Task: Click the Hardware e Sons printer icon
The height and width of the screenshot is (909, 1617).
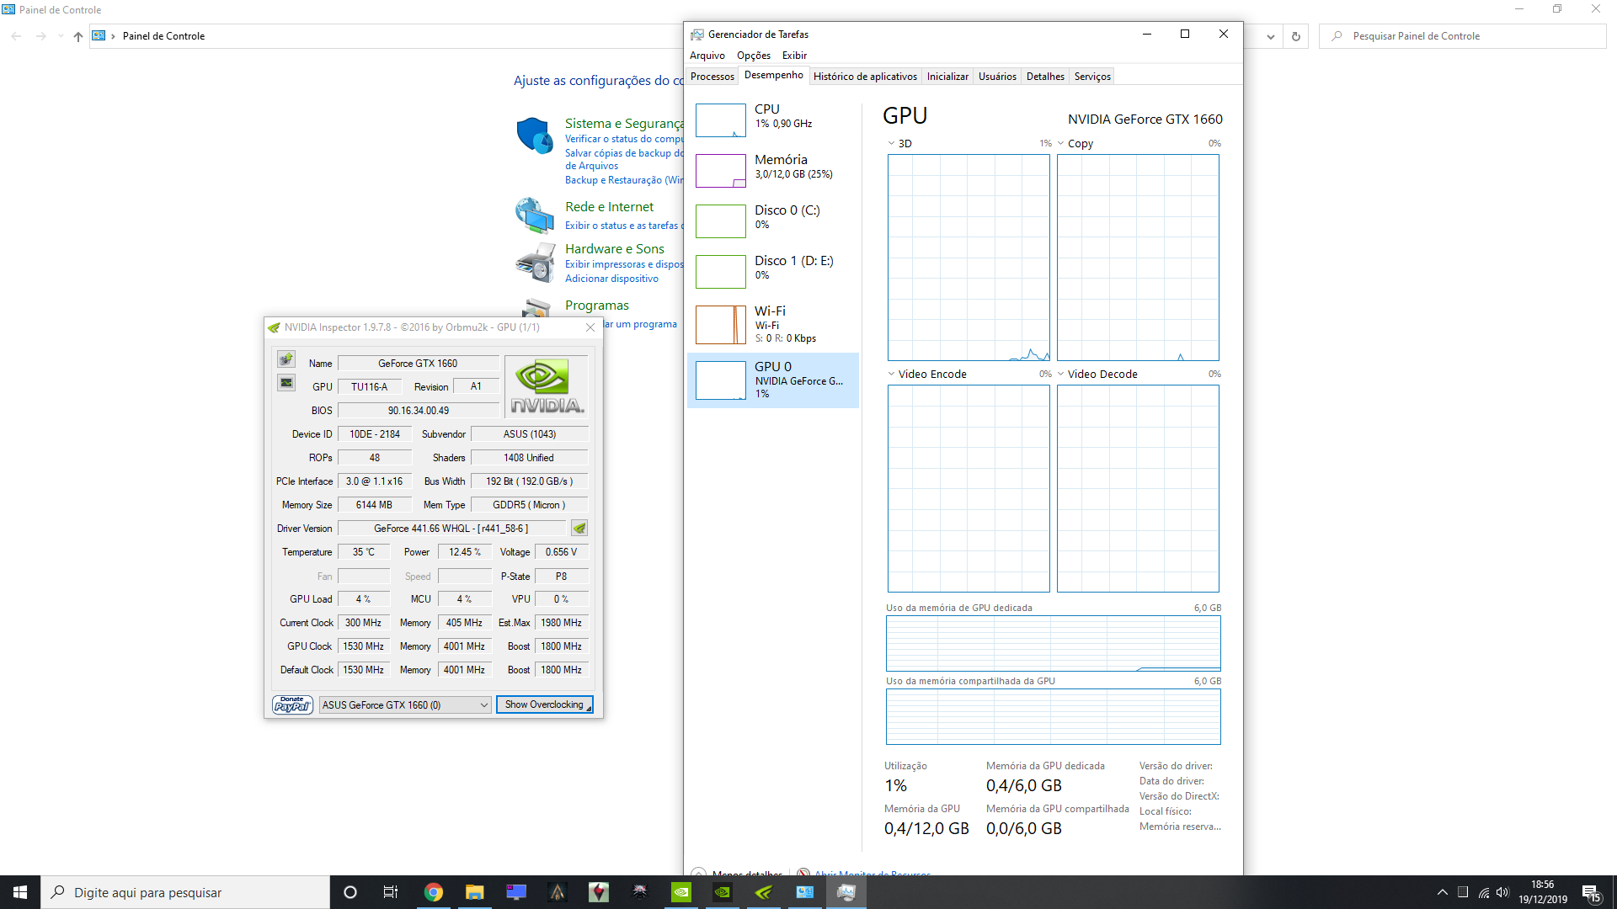Action: click(x=534, y=263)
